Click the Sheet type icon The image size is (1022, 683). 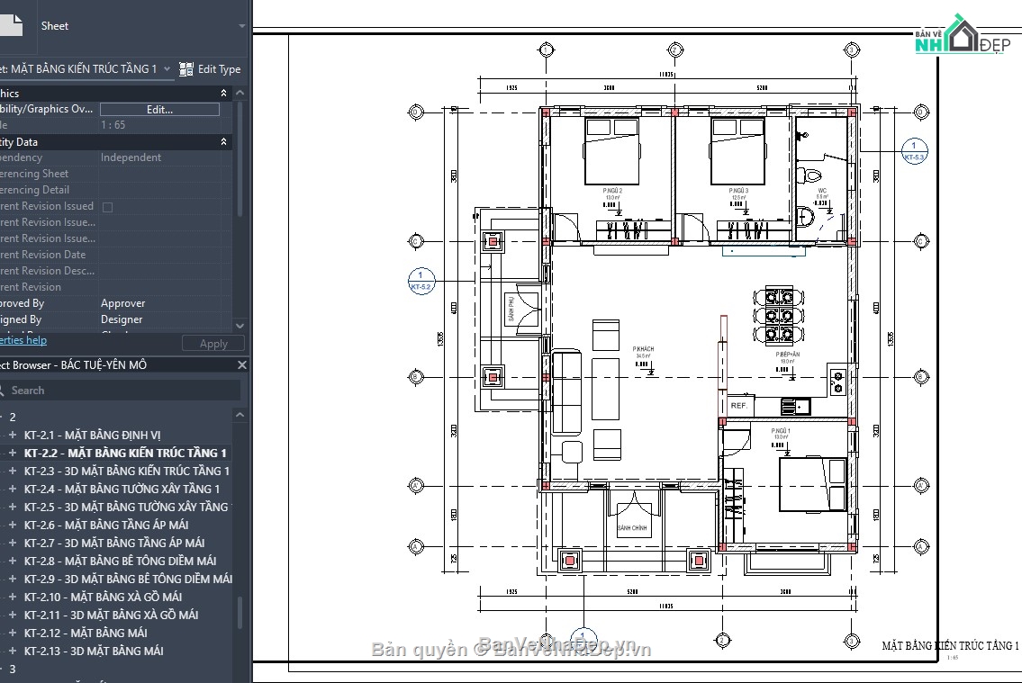11,25
